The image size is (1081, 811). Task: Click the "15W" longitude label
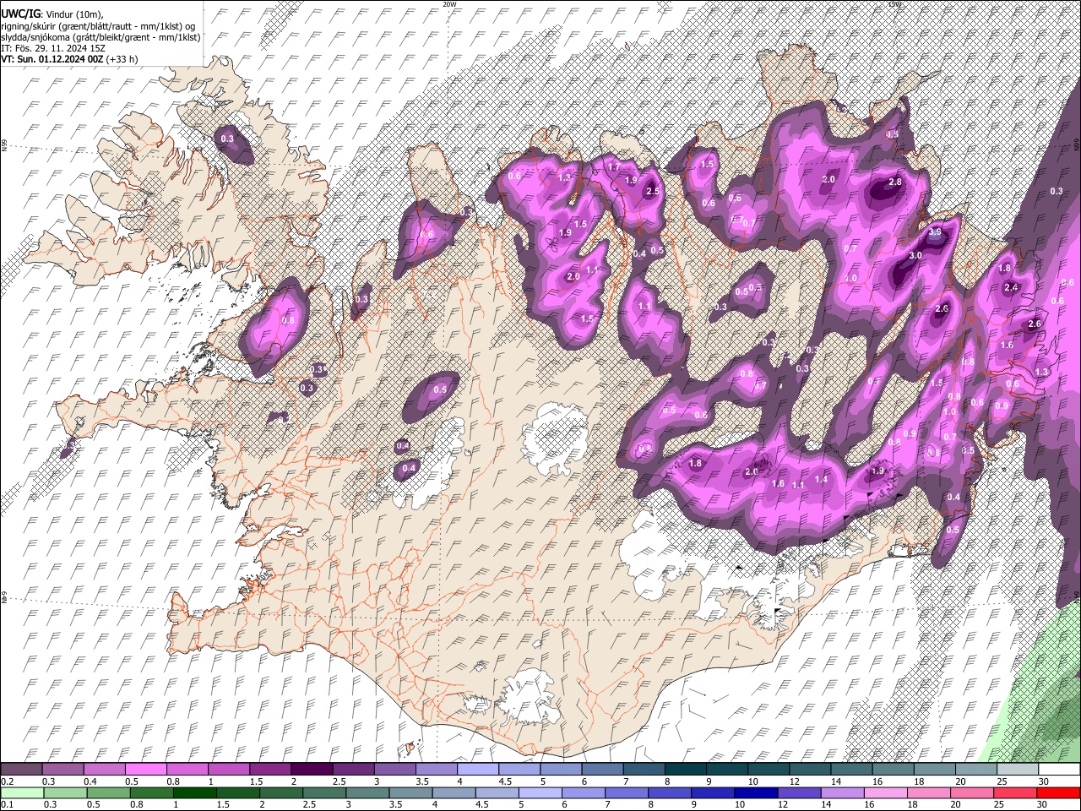(x=895, y=4)
